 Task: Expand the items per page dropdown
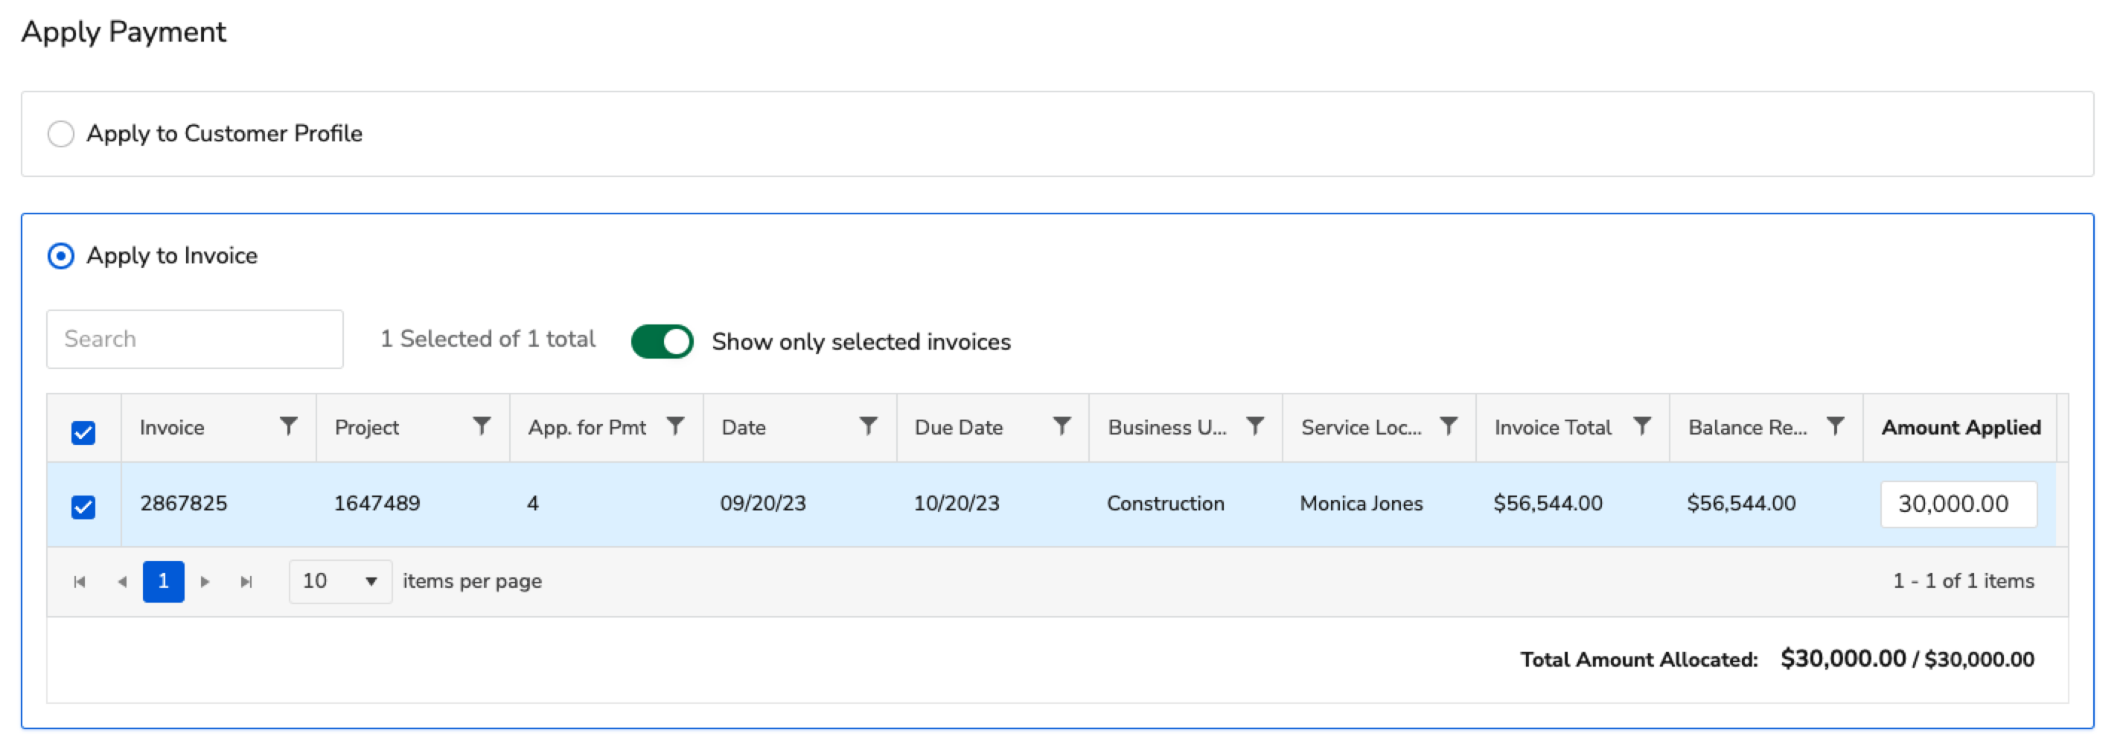click(339, 581)
